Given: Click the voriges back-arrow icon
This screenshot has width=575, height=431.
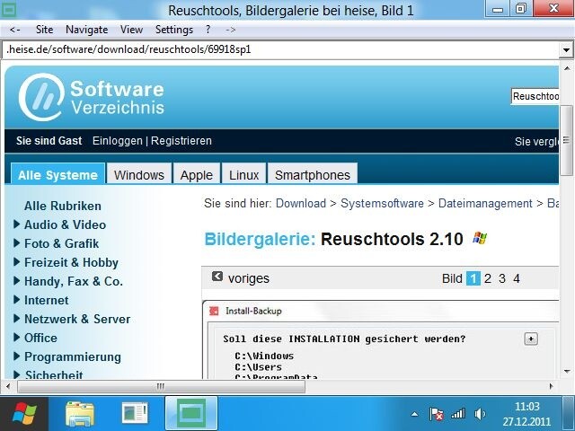Looking at the screenshot, I should click(217, 277).
